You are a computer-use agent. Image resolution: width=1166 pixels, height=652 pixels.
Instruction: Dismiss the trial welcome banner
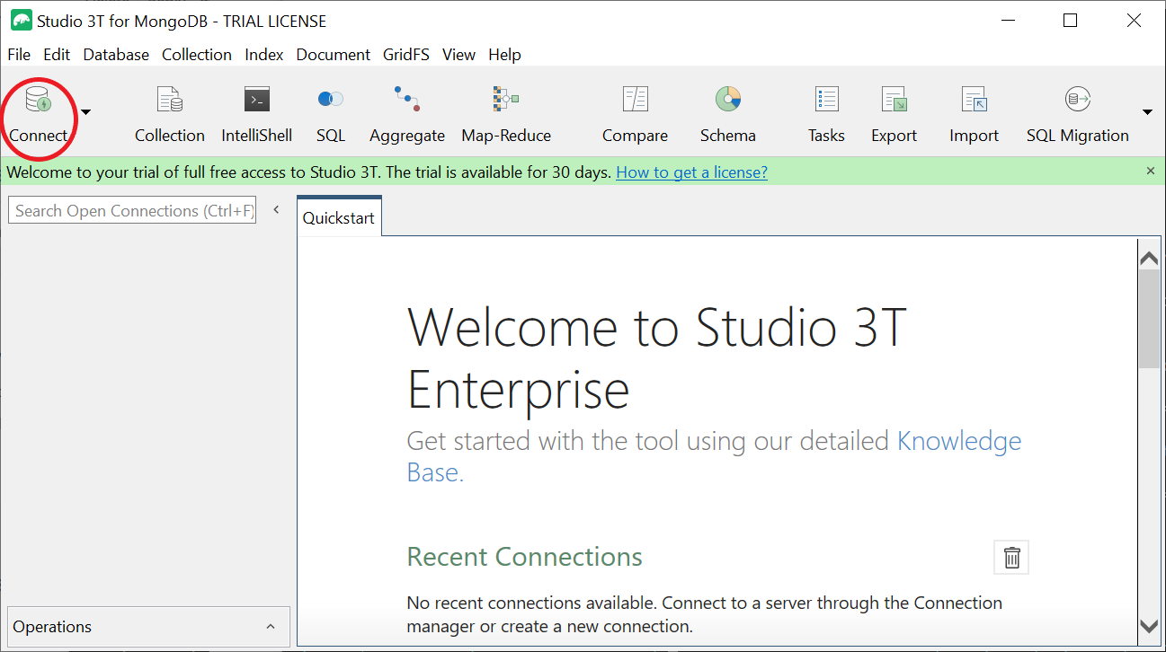[x=1150, y=171]
